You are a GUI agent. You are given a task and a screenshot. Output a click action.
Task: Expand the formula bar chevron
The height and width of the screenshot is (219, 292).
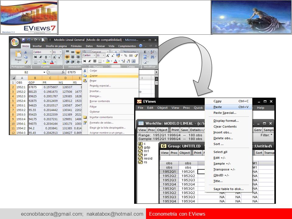point(156,72)
